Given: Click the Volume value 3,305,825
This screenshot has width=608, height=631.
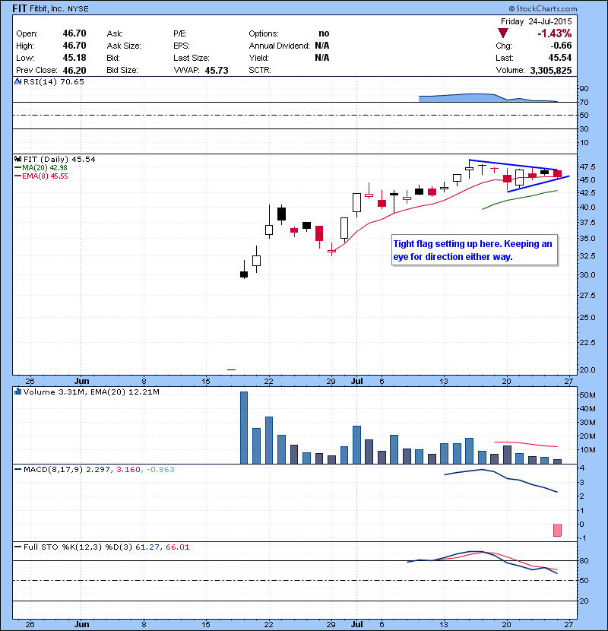Looking at the screenshot, I should click(x=551, y=71).
